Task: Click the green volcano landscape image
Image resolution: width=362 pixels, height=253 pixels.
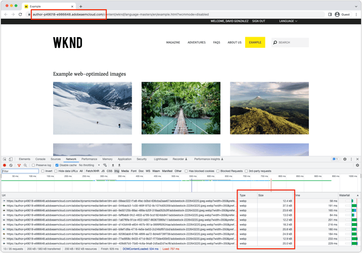Action: 269,108
